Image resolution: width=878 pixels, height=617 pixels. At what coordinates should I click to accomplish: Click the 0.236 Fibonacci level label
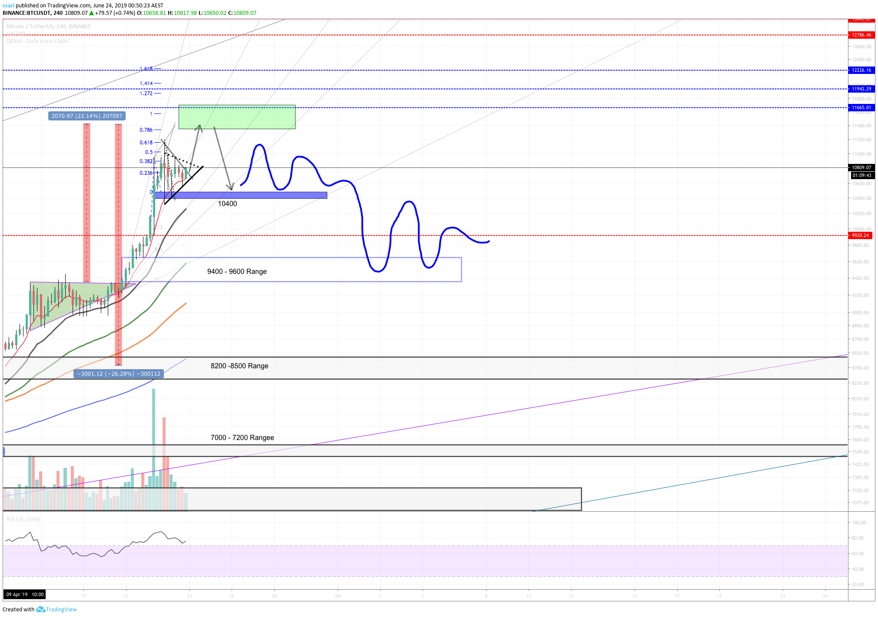pyautogui.click(x=146, y=173)
